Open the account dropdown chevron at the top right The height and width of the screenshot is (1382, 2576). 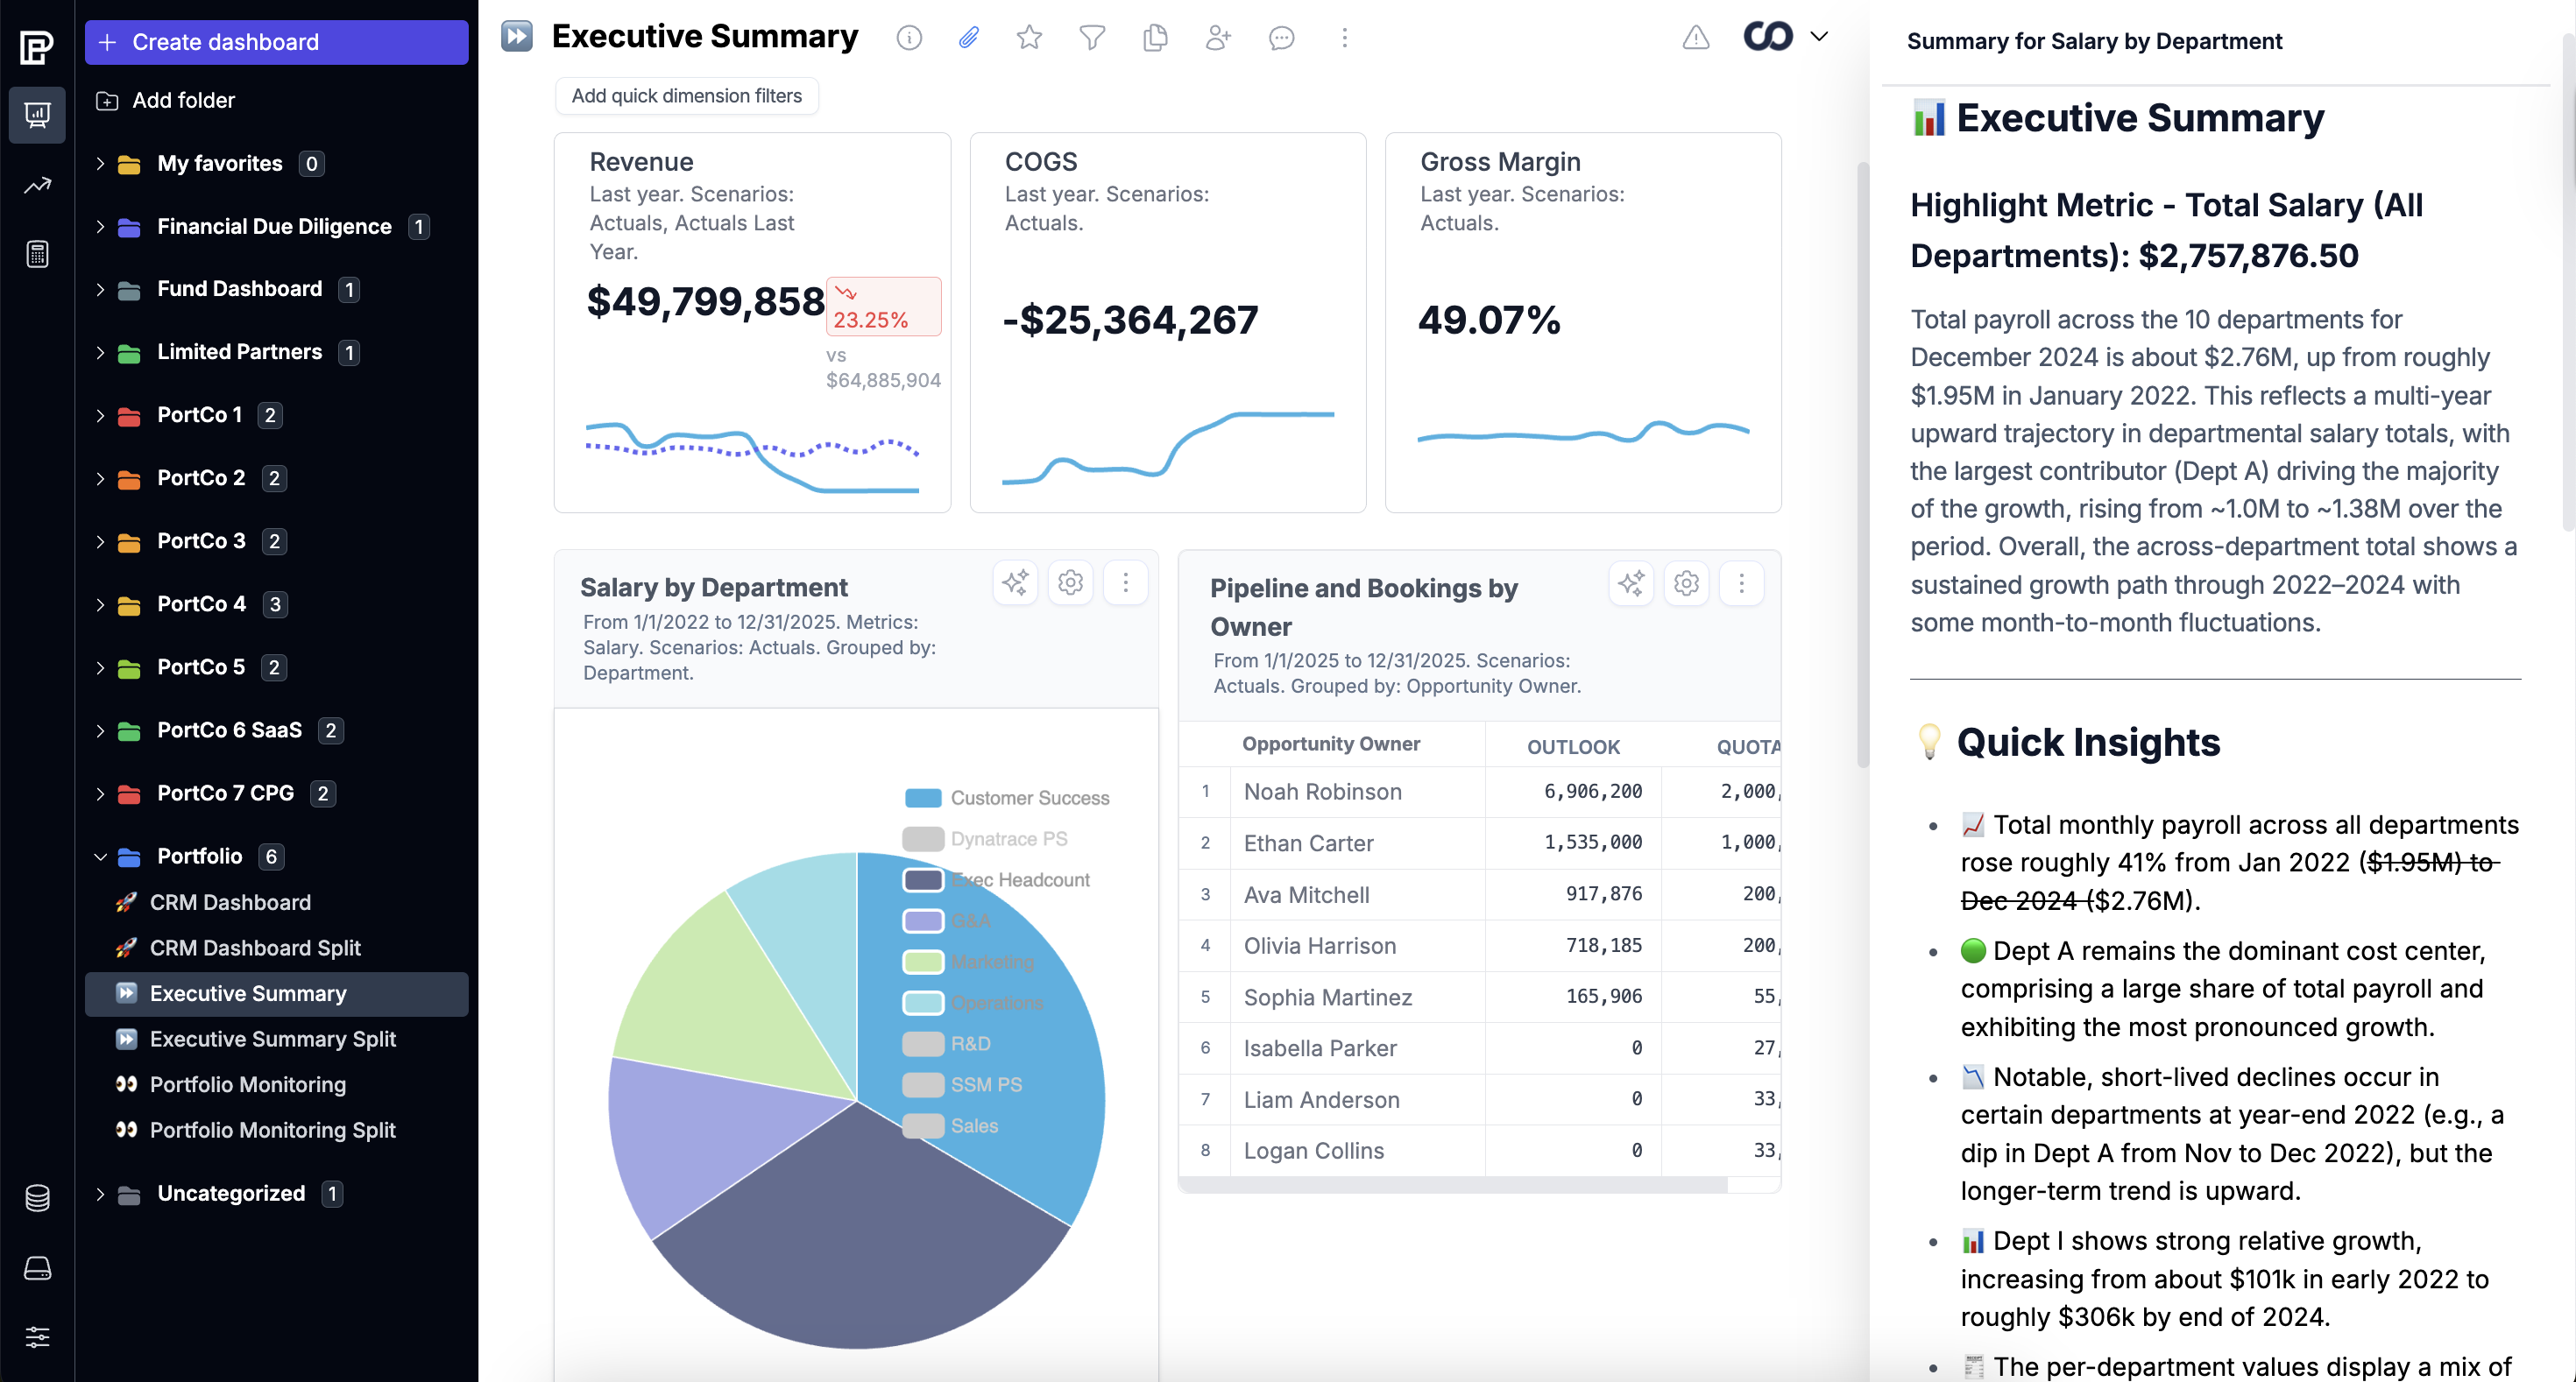click(x=1819, y=37)
